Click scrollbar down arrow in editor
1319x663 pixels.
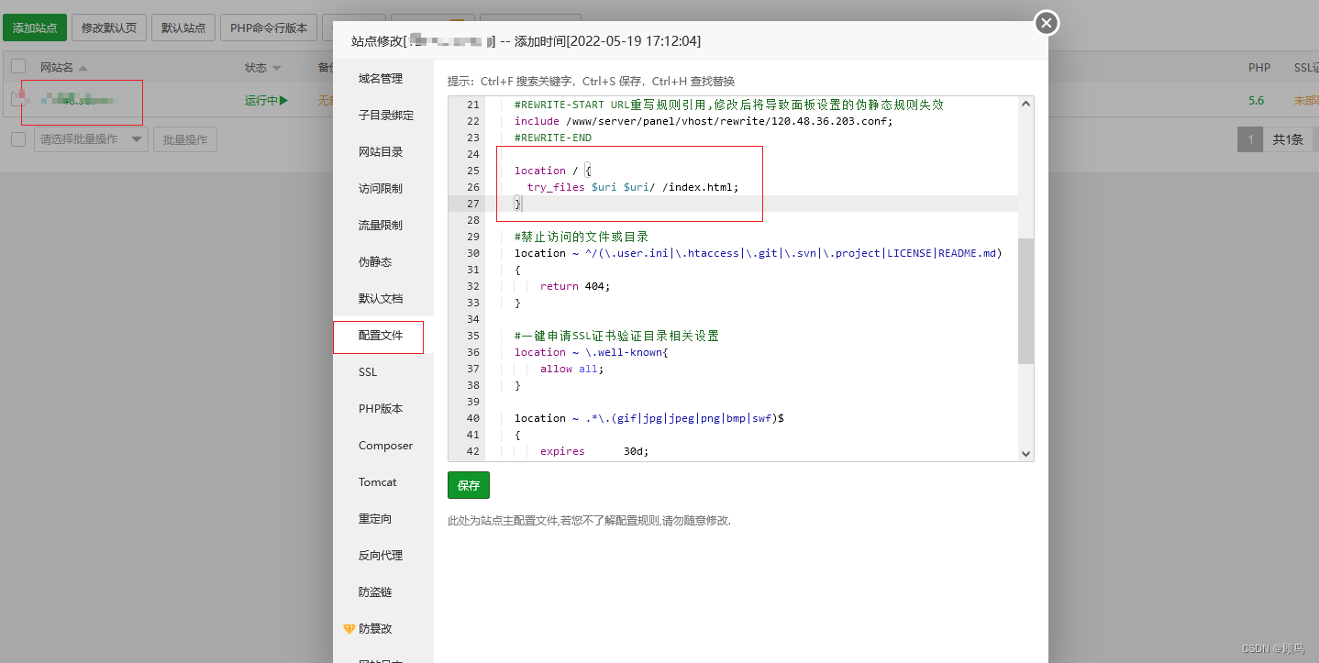coord(1025,453)
